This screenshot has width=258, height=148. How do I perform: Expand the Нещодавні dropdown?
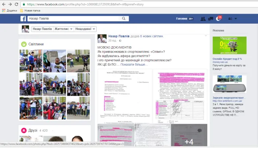click(85, 29)
